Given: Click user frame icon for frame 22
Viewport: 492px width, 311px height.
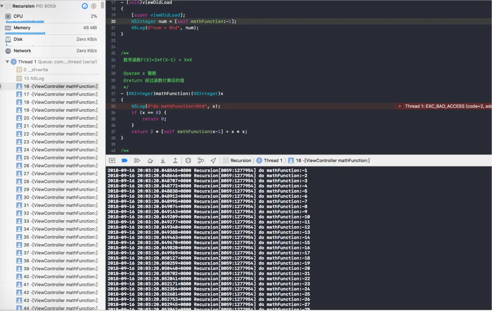Looking at the screenshot, I should pos(19,134).
